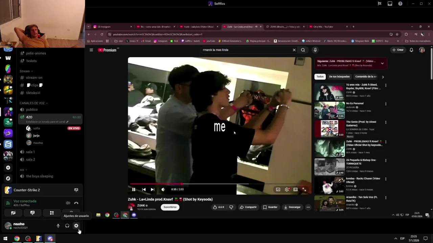Viewport: 433px width, 243px height.
Task: Open options for Tú eres mía video
Action: 386,85
